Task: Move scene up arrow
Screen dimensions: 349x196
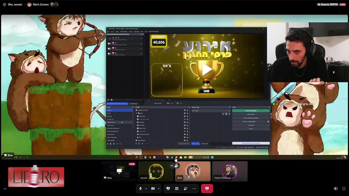Action: point(117,144)
